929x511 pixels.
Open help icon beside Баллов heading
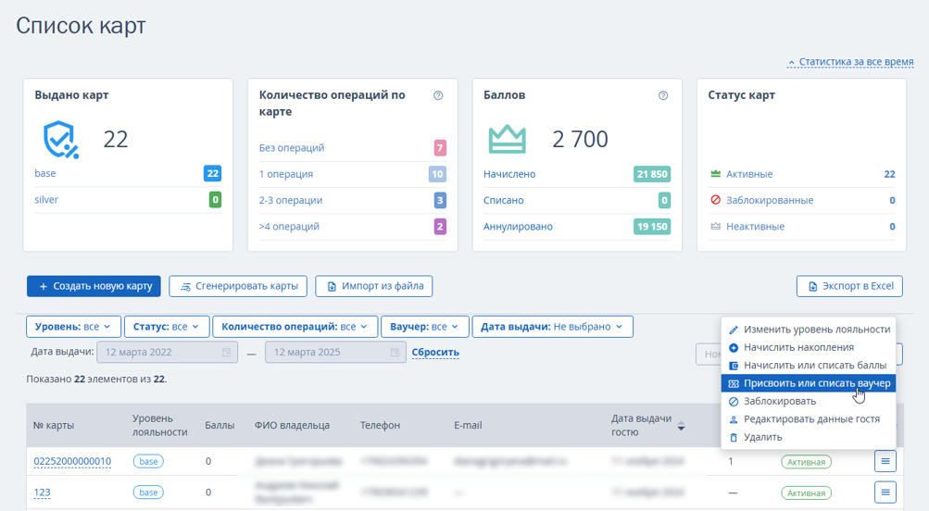tap(663, 95)
